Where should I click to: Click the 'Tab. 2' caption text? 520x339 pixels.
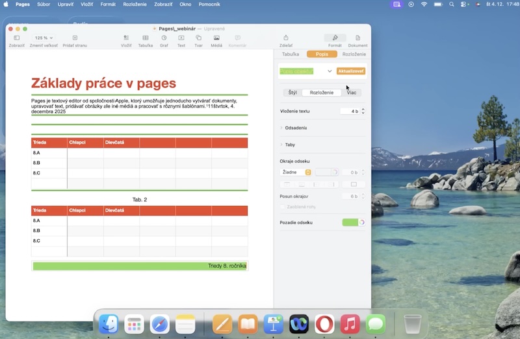[140, 200]
